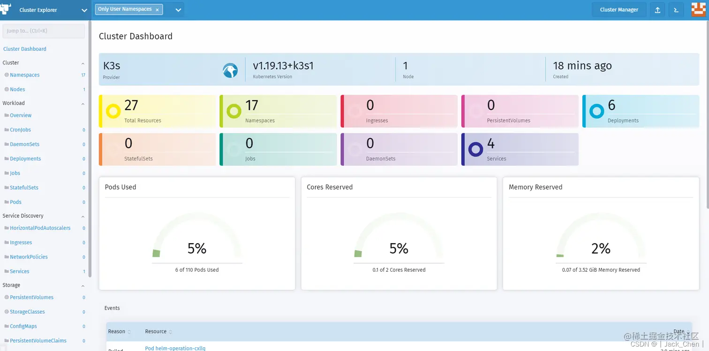The image size is (709, 351).
Task: Click the 6 of 110 Pods Used text
Action: (x=197, y=270)
